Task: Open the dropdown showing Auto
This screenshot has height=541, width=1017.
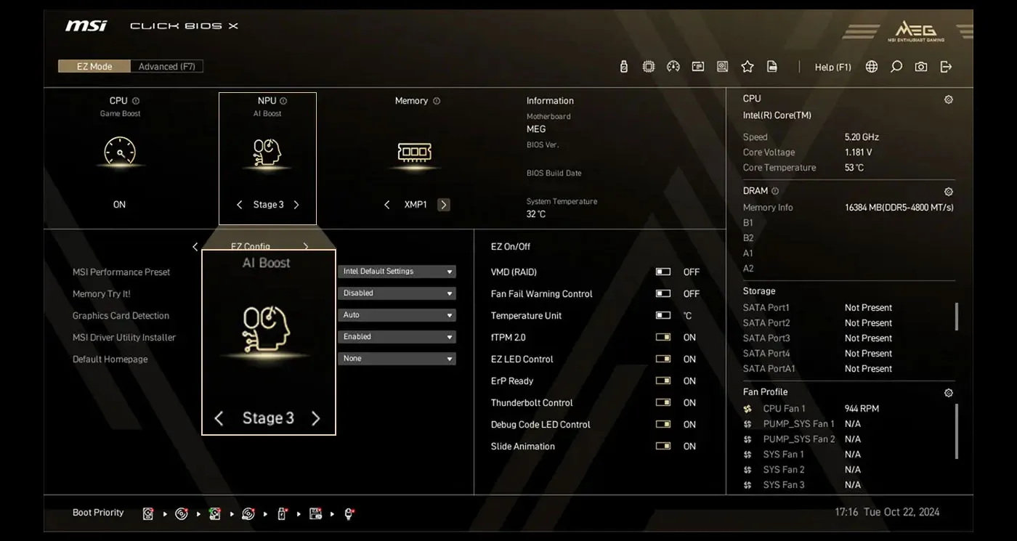Action: (397, 315)
